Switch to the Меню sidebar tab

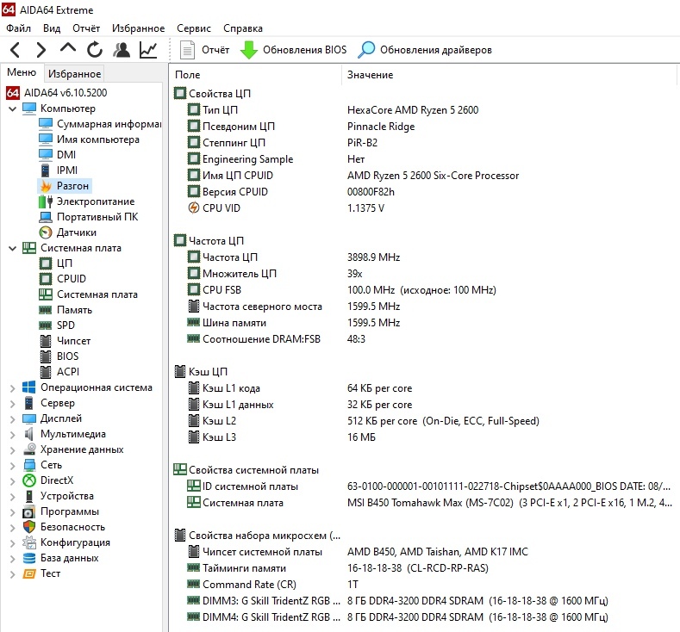coord(22,72)
